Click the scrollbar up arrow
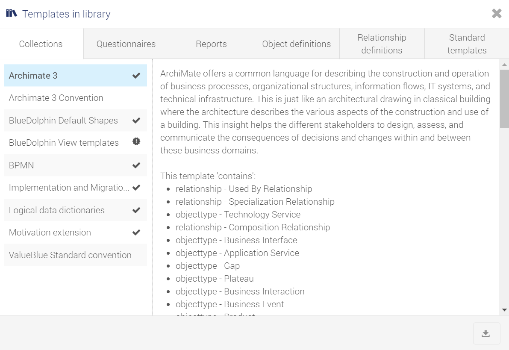Viewport: 509px width, 350px height. [x=504, y=65]
